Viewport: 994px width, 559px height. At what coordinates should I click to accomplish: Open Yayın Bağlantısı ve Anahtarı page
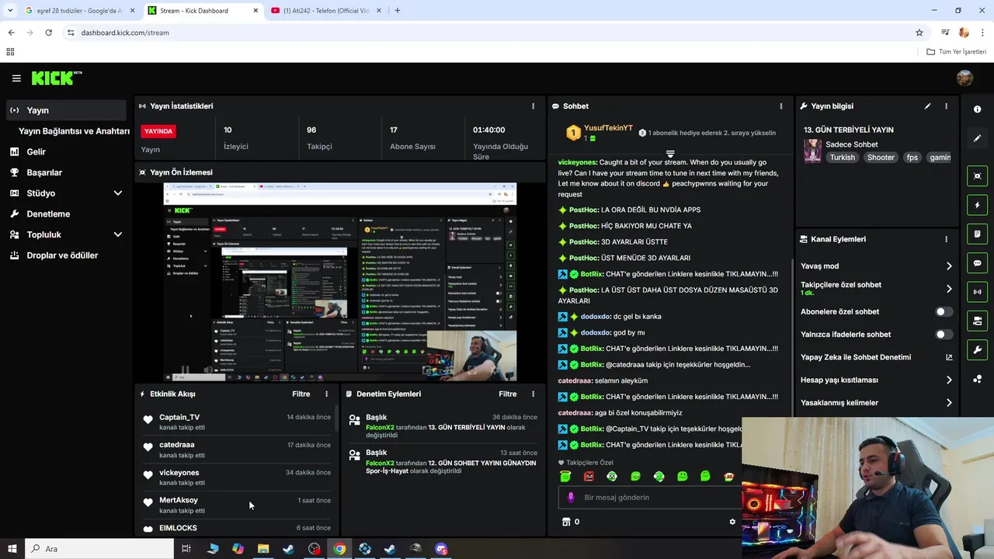(x=74, y=131)
